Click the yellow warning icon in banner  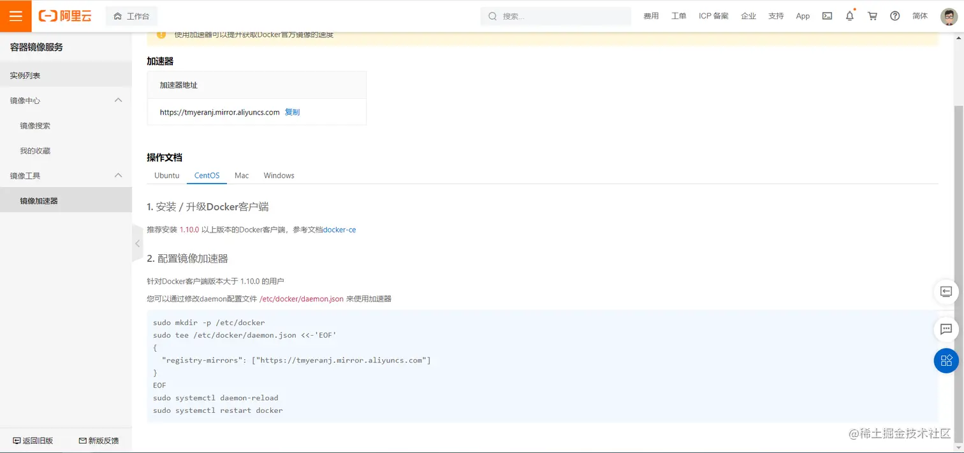click(161, 34)
